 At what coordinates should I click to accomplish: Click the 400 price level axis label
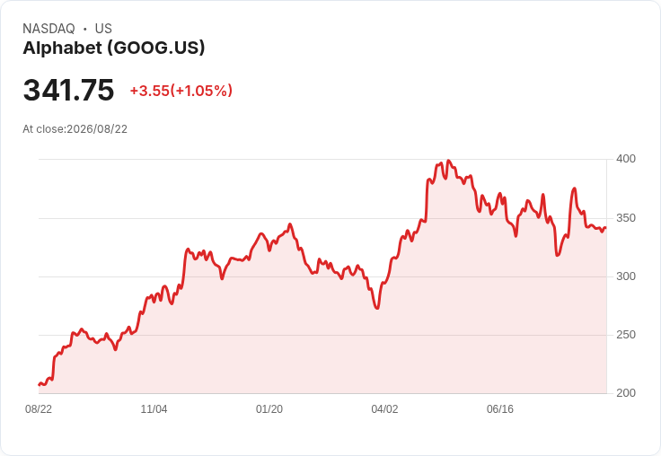pyautogui.click(x=626, y=159)
